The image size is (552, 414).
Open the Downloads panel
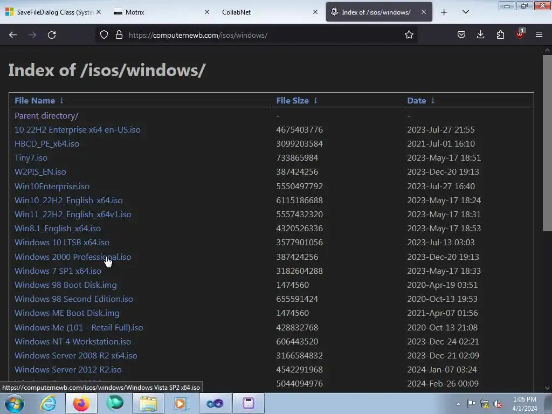(480, 34)
